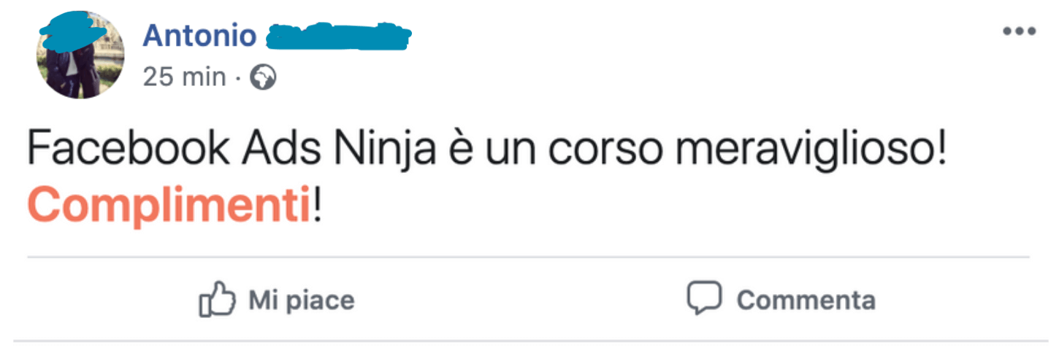Open the post via '25 min' timestamp
The height and width of the screenshot is (356, 1059).
pyautogui.click(x=185, y=77)
